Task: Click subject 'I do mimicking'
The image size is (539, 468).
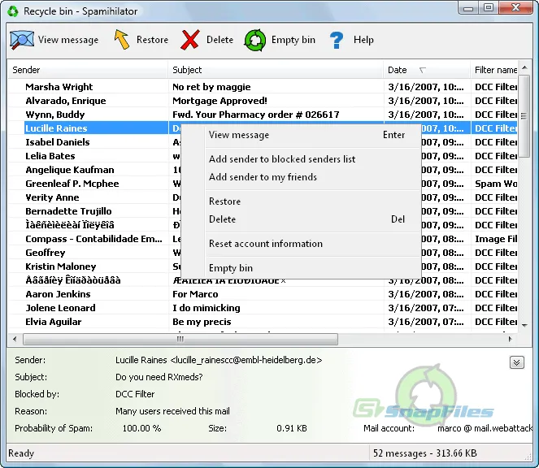Action: [206, 308]
